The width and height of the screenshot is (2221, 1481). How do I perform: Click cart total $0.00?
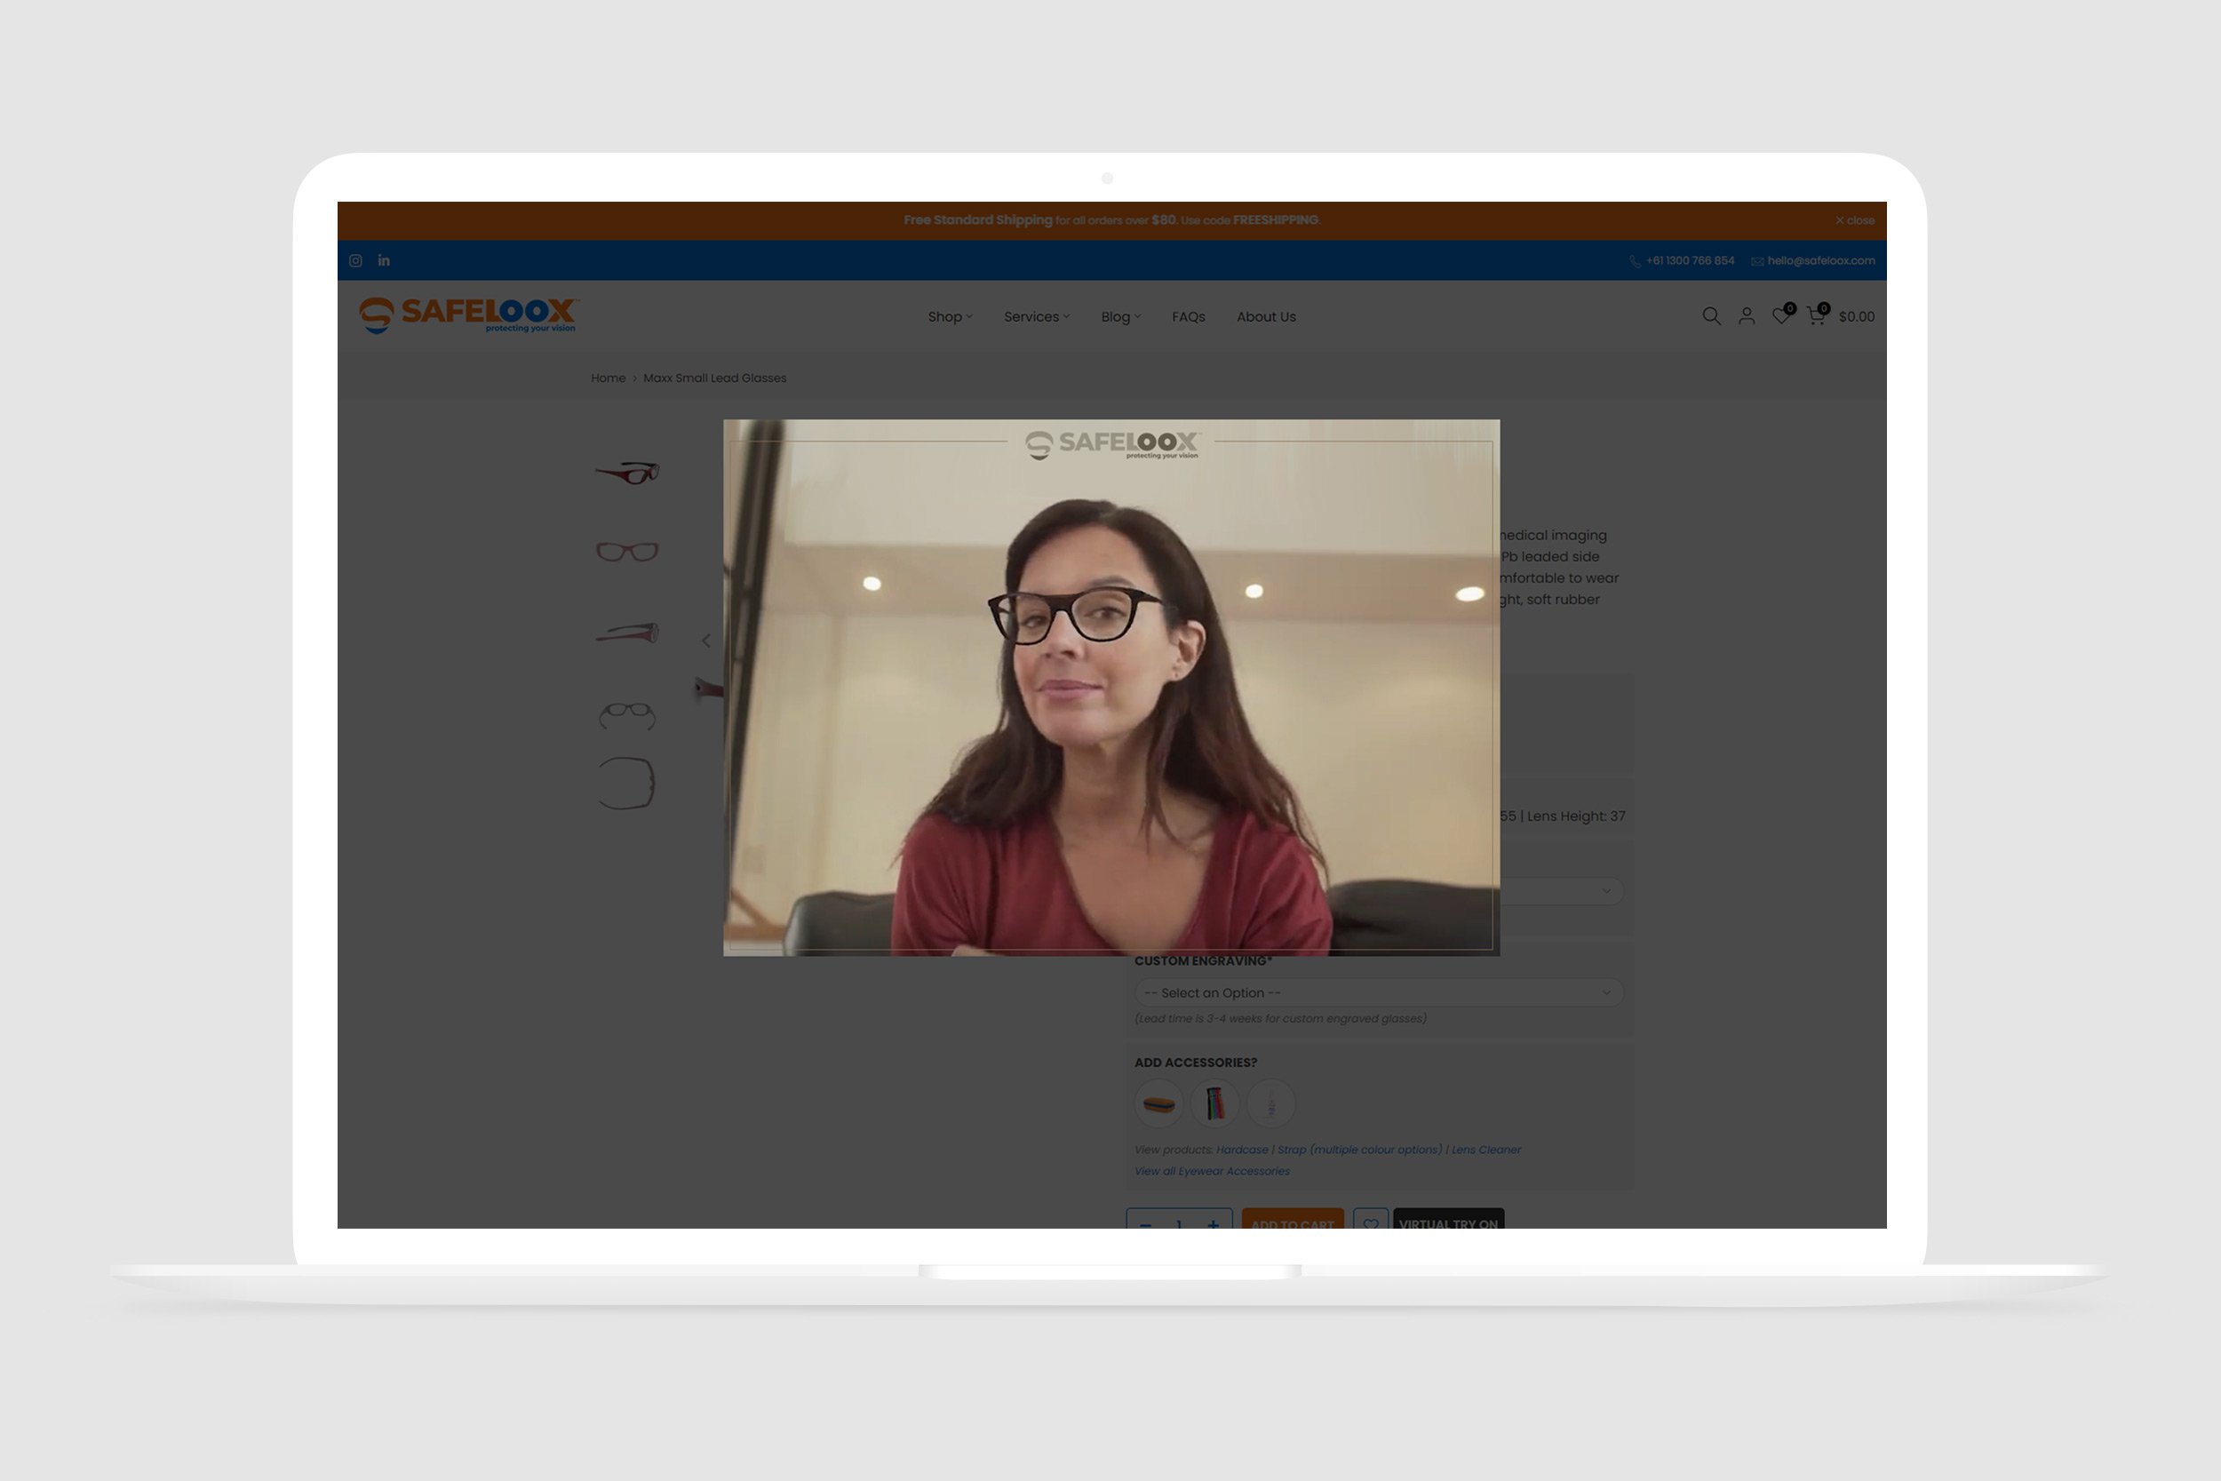tap(1857, 317)
